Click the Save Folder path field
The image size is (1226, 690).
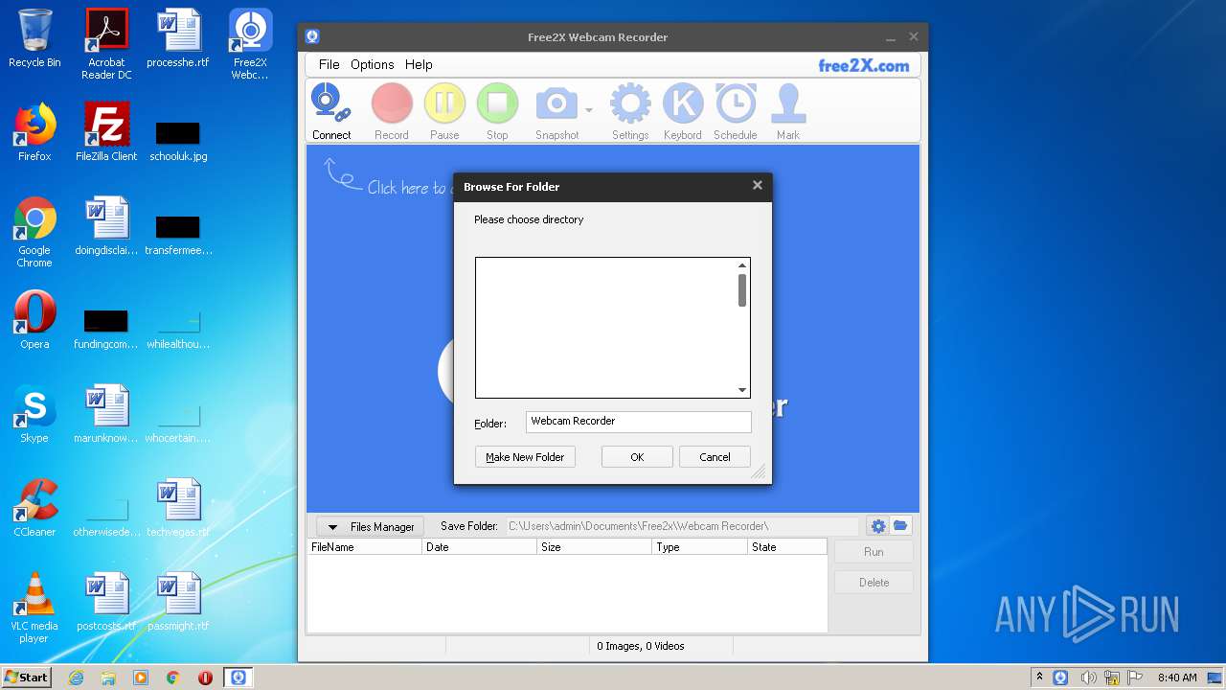(683, 526)
